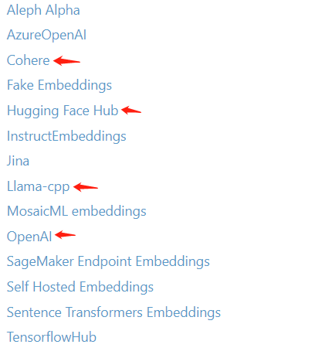The image size is (329, 358).
Task: Click the red arrow next to OpenAI
Action: tap(65, 235)
